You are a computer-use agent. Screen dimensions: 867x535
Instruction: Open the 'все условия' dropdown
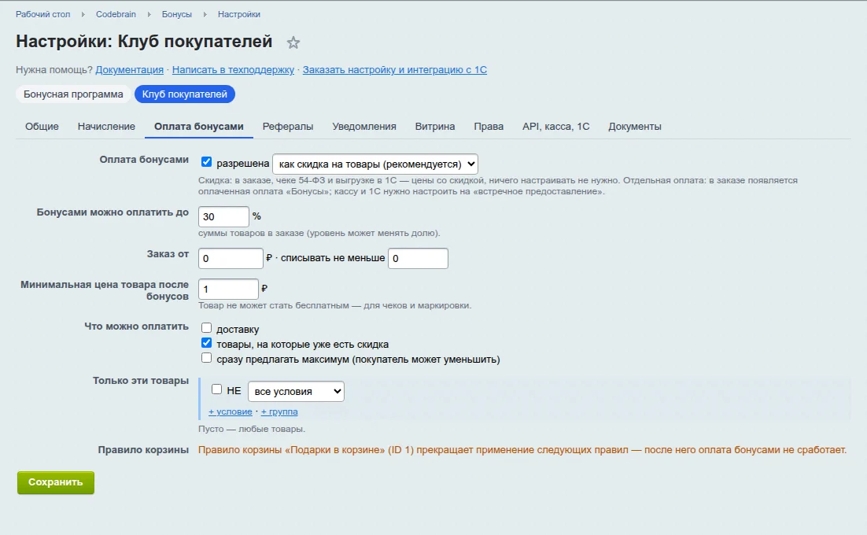coord(297,391)
